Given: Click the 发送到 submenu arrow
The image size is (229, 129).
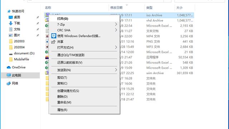Looking at the screenshot, I should click(116, 70).
